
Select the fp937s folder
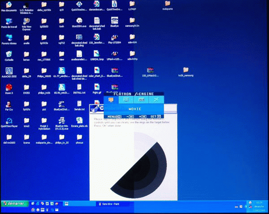[26, 106]
